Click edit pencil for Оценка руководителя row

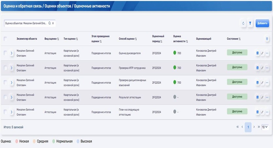point(262,53)
